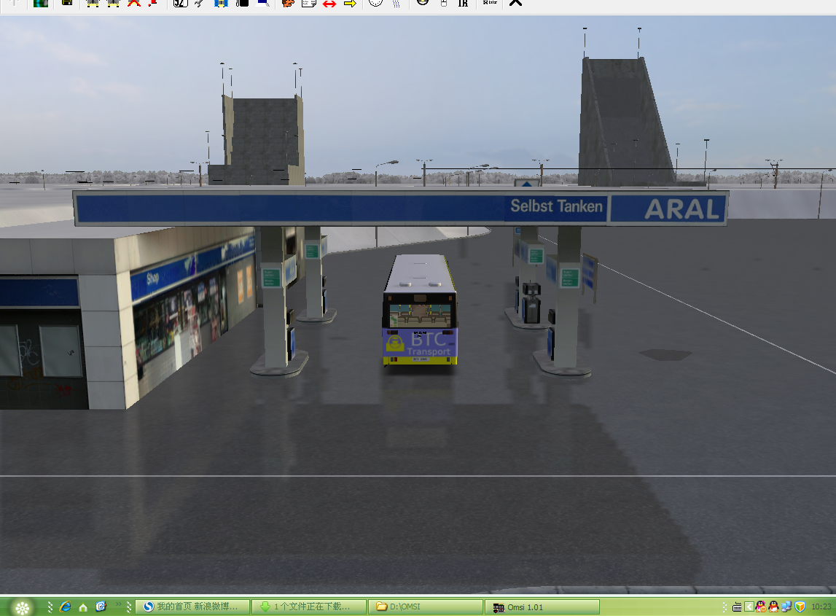This screenshot has height=616, width=836.
Task: Click the shield security tray icon
Action: [800, 607]
